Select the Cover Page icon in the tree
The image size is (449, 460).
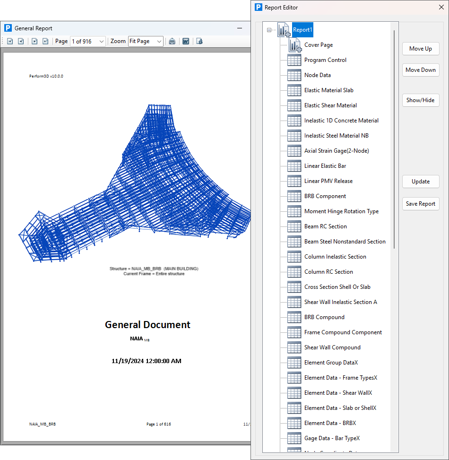tap(294, 45)
